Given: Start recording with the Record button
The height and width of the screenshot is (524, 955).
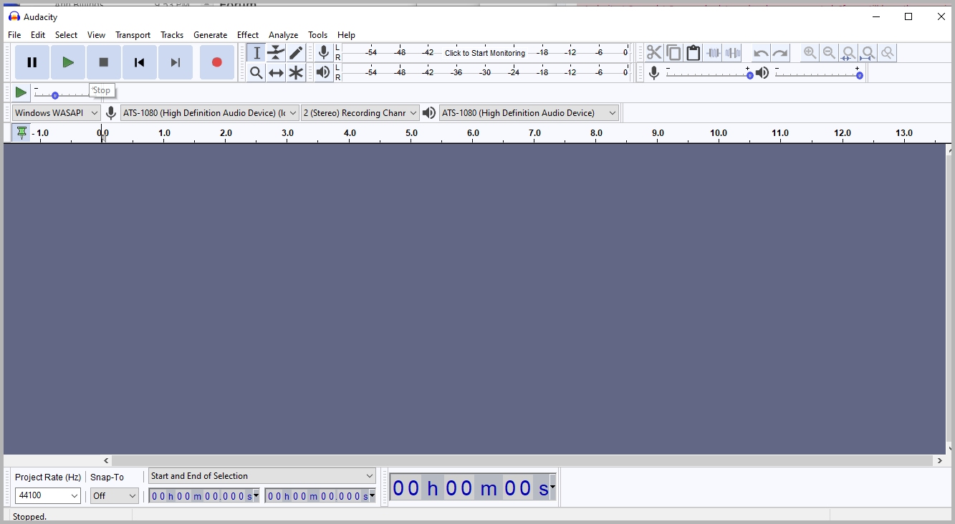Looking at the screenshot, I should 217,62.
